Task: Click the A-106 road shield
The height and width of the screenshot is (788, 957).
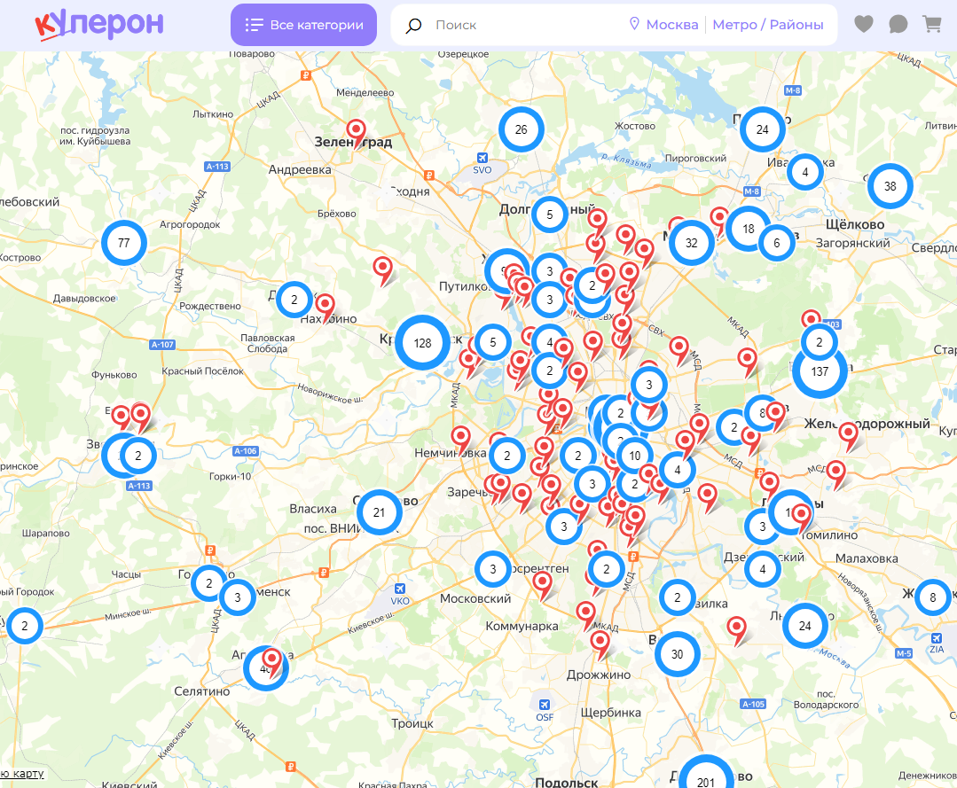Action: pos(246,451)
